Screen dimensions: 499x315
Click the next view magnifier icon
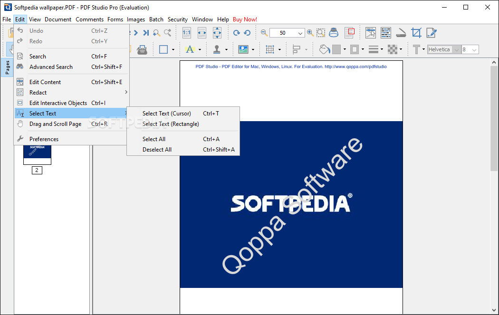[167, 33]
